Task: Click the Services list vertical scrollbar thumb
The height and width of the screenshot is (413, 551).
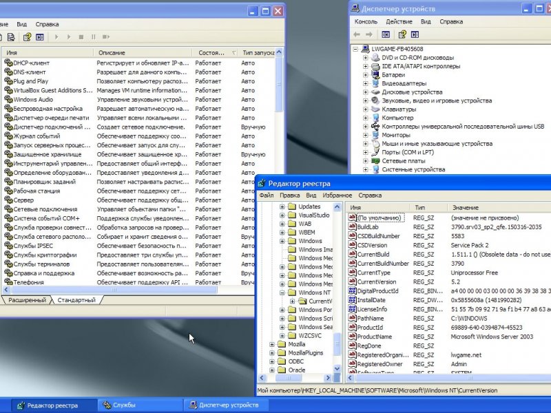Action: click(279, 84)
